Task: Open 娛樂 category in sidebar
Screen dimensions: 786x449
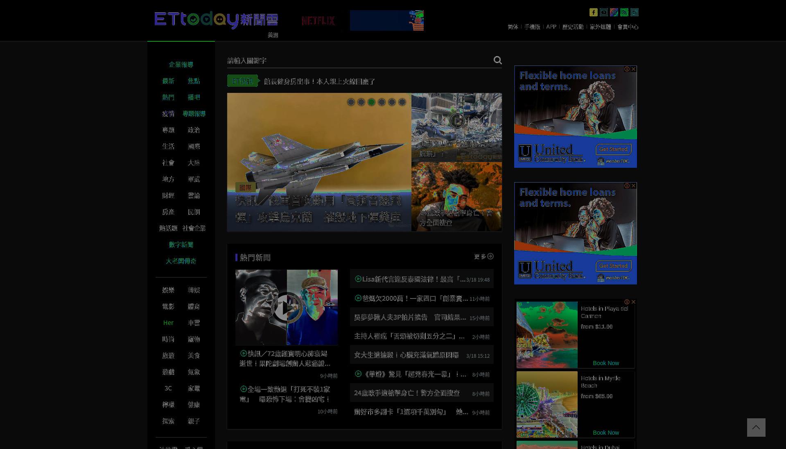Action: 168,290
